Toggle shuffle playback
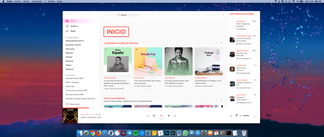 [147, 116]
